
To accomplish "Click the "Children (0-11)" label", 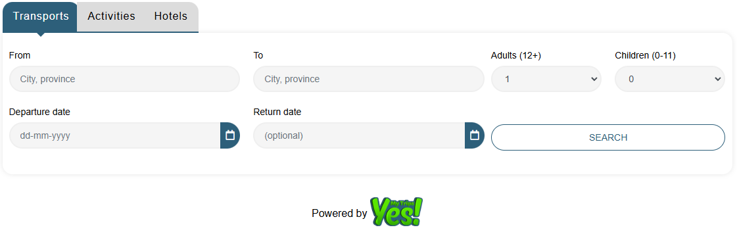I will pyautogui.click(x=646, y=55).
